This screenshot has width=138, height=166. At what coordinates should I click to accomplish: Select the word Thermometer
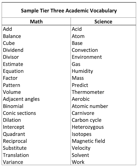88,92
